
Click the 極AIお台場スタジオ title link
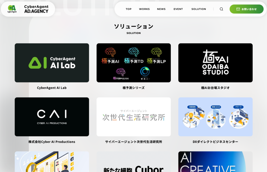(215, 88)
